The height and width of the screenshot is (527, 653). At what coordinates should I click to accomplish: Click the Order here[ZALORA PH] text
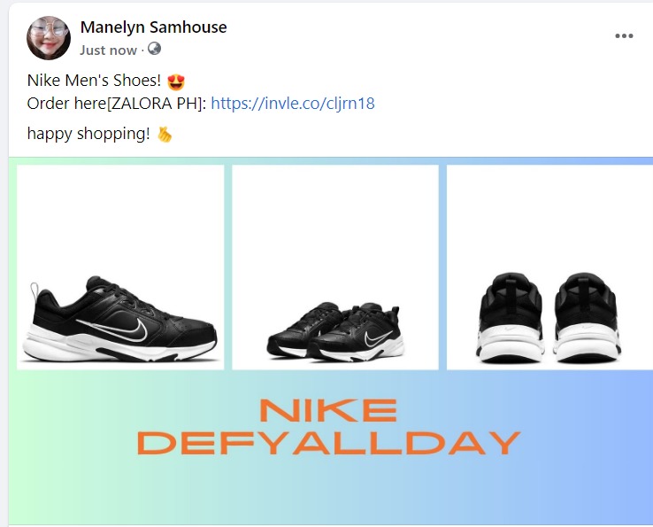pyautogui.click(x=117, y=104)
